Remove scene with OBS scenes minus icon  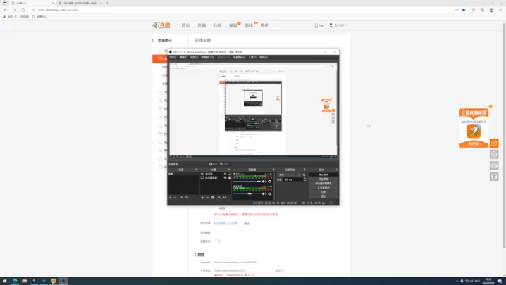pyautogui.click(x=175, y=198)
